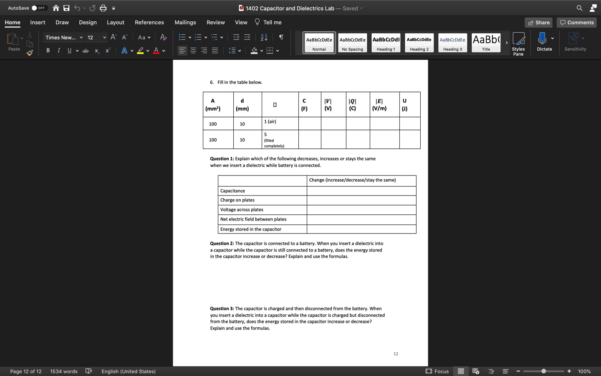
Task: Paste clipboard contents
Action: (x=14, y=42)
